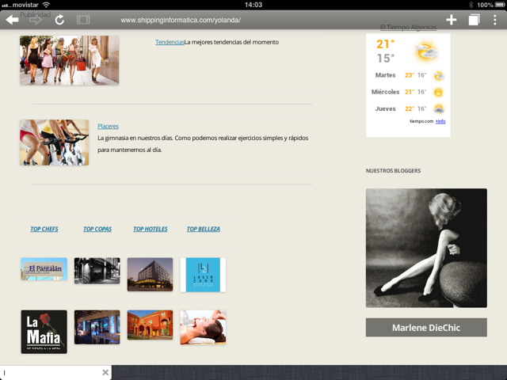Open the Placeres link

108,126
